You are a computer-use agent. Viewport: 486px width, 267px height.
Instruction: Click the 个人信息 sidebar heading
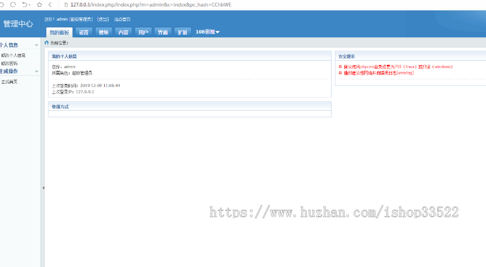tap(9, 45)
